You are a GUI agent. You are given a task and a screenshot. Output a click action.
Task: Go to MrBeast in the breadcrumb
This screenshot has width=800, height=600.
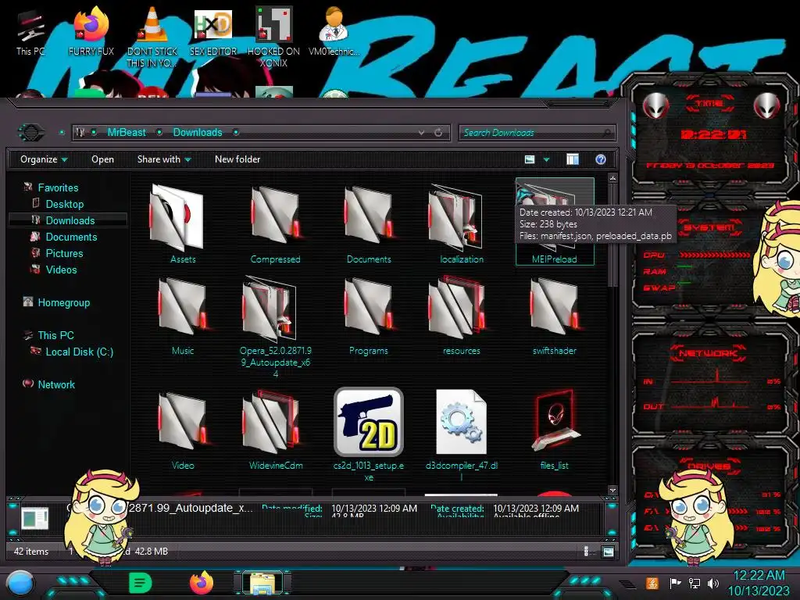click(127, 133)
